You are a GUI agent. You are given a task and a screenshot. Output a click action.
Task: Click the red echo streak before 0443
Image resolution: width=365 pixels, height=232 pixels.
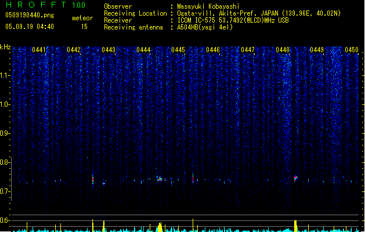(93, 179)
